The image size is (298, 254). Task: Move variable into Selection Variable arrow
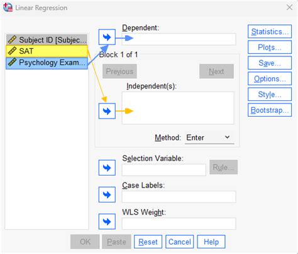[107, 167]
